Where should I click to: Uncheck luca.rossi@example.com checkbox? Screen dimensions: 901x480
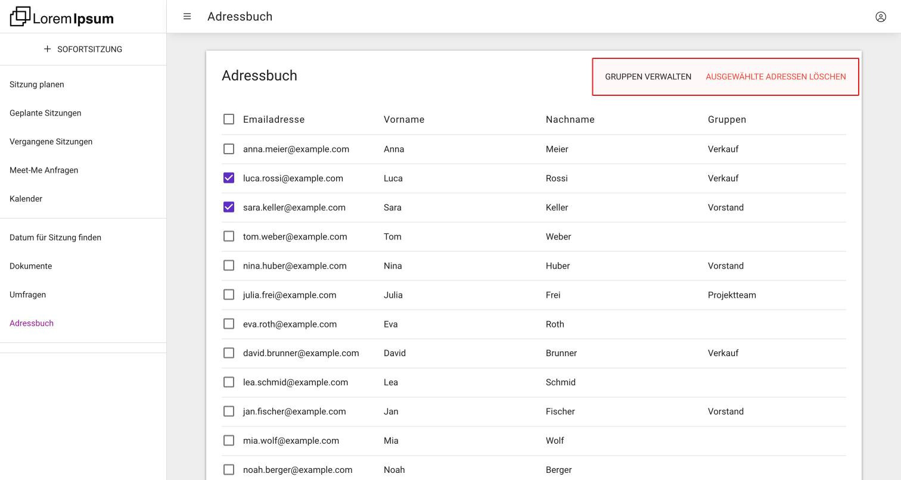(229, 178)
